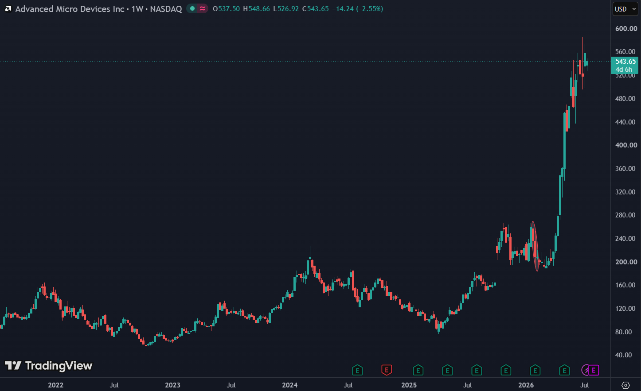
Task: Click the open value O537.50
Action: 226,9
